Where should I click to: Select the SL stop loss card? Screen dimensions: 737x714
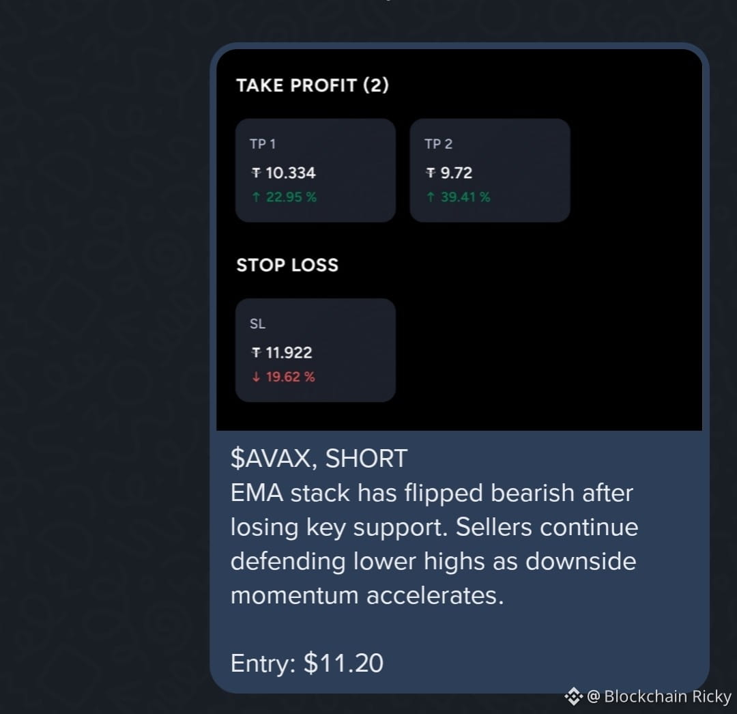point(315,350)
